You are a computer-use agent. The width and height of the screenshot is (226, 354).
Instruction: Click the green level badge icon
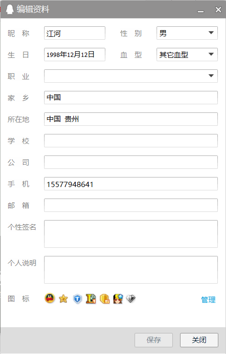click(91, 299)
